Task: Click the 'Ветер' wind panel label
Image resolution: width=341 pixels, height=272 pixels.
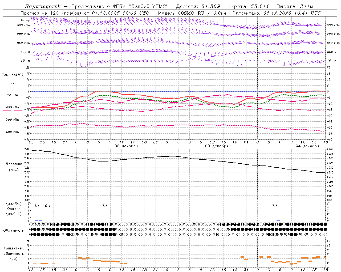Action: pyautogui.click(x=25, y=20)
